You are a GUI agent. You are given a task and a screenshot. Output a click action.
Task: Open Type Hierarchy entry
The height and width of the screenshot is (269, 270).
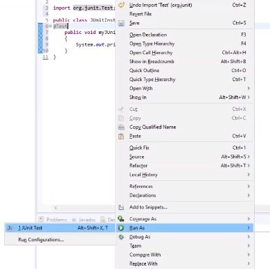185,44
